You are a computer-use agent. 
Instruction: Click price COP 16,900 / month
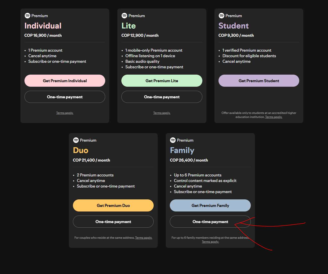(x=43, y=36)
